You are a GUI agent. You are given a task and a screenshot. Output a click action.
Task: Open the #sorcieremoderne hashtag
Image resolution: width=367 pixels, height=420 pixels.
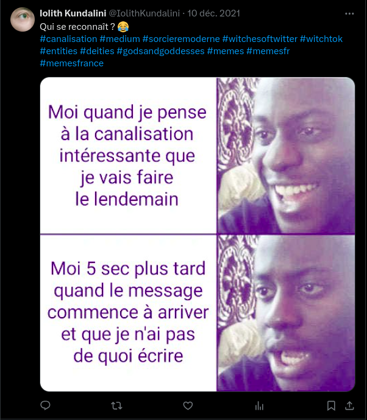(x=181, y=39)
